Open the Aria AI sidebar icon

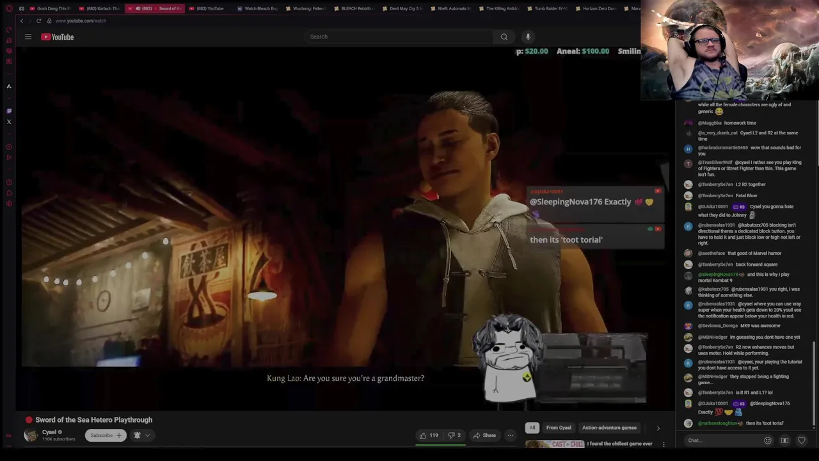click(9, 86)
